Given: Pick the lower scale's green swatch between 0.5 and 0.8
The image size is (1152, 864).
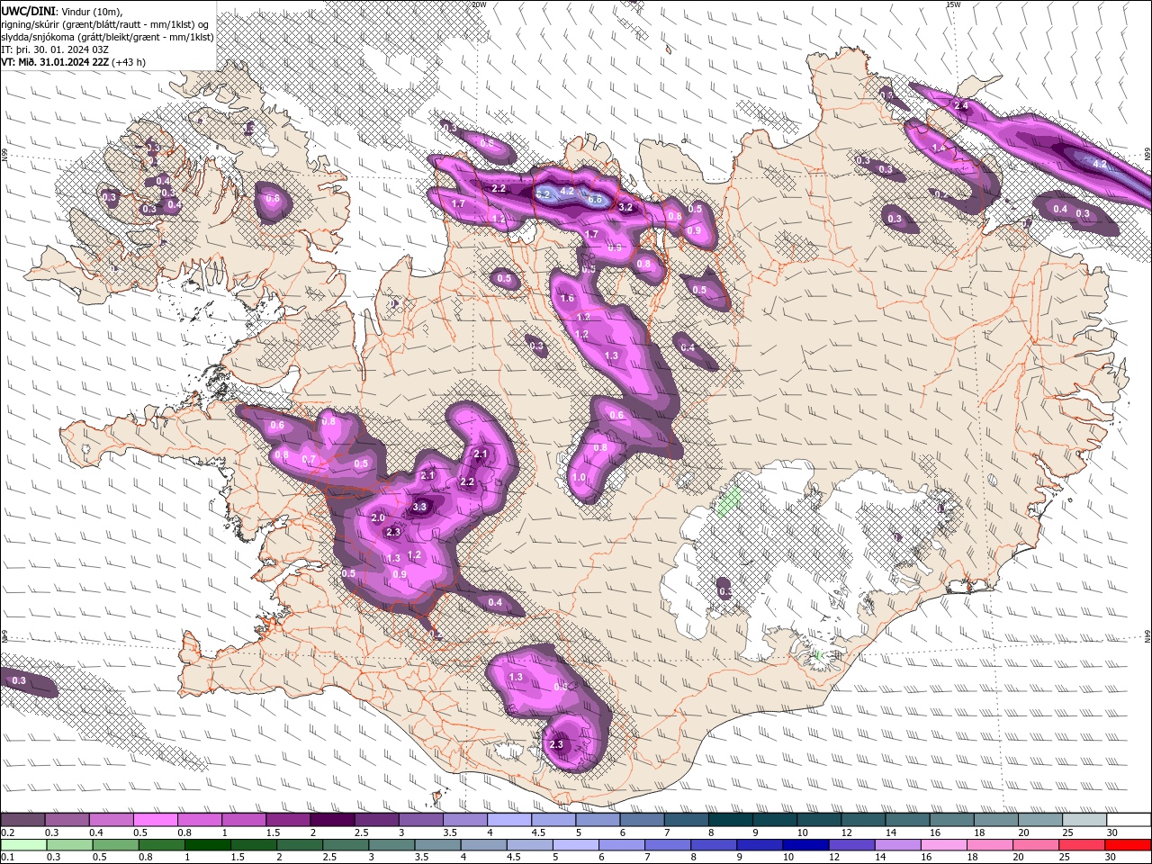Looking at the screenshot, I should pyautogui.click(x=116, y=844).
